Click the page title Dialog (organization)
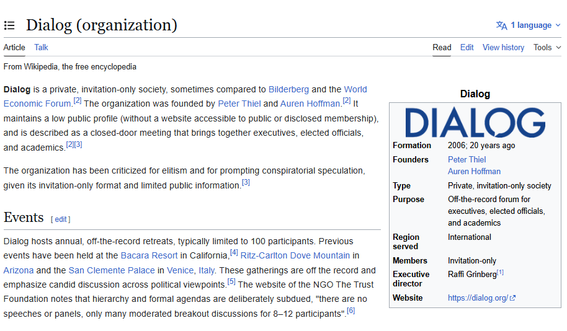 [x=102, y=25]
